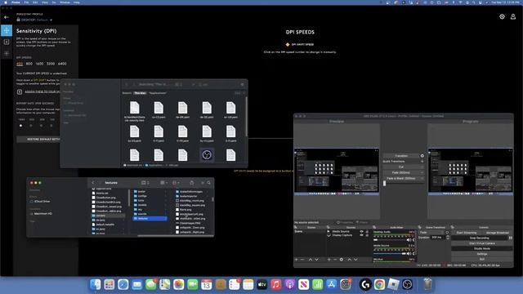Click the OBS app icon in the Finder file grid
Image resolution: width=523 pixels, height=294 pixels.
point(207,155)
